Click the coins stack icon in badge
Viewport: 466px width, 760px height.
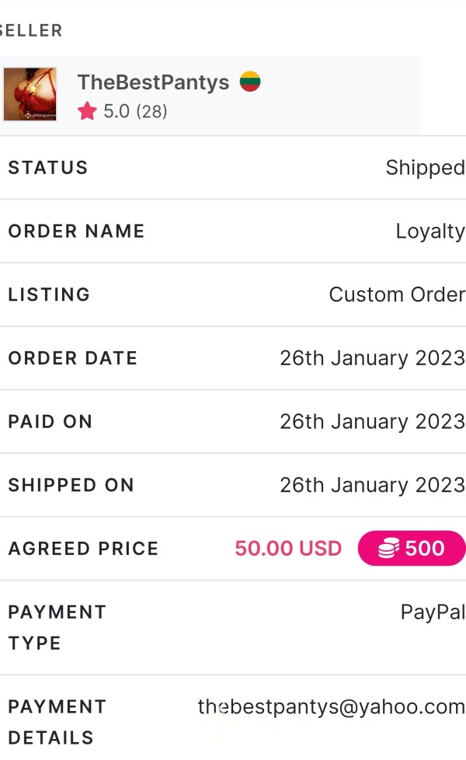[x=388, y=548]
